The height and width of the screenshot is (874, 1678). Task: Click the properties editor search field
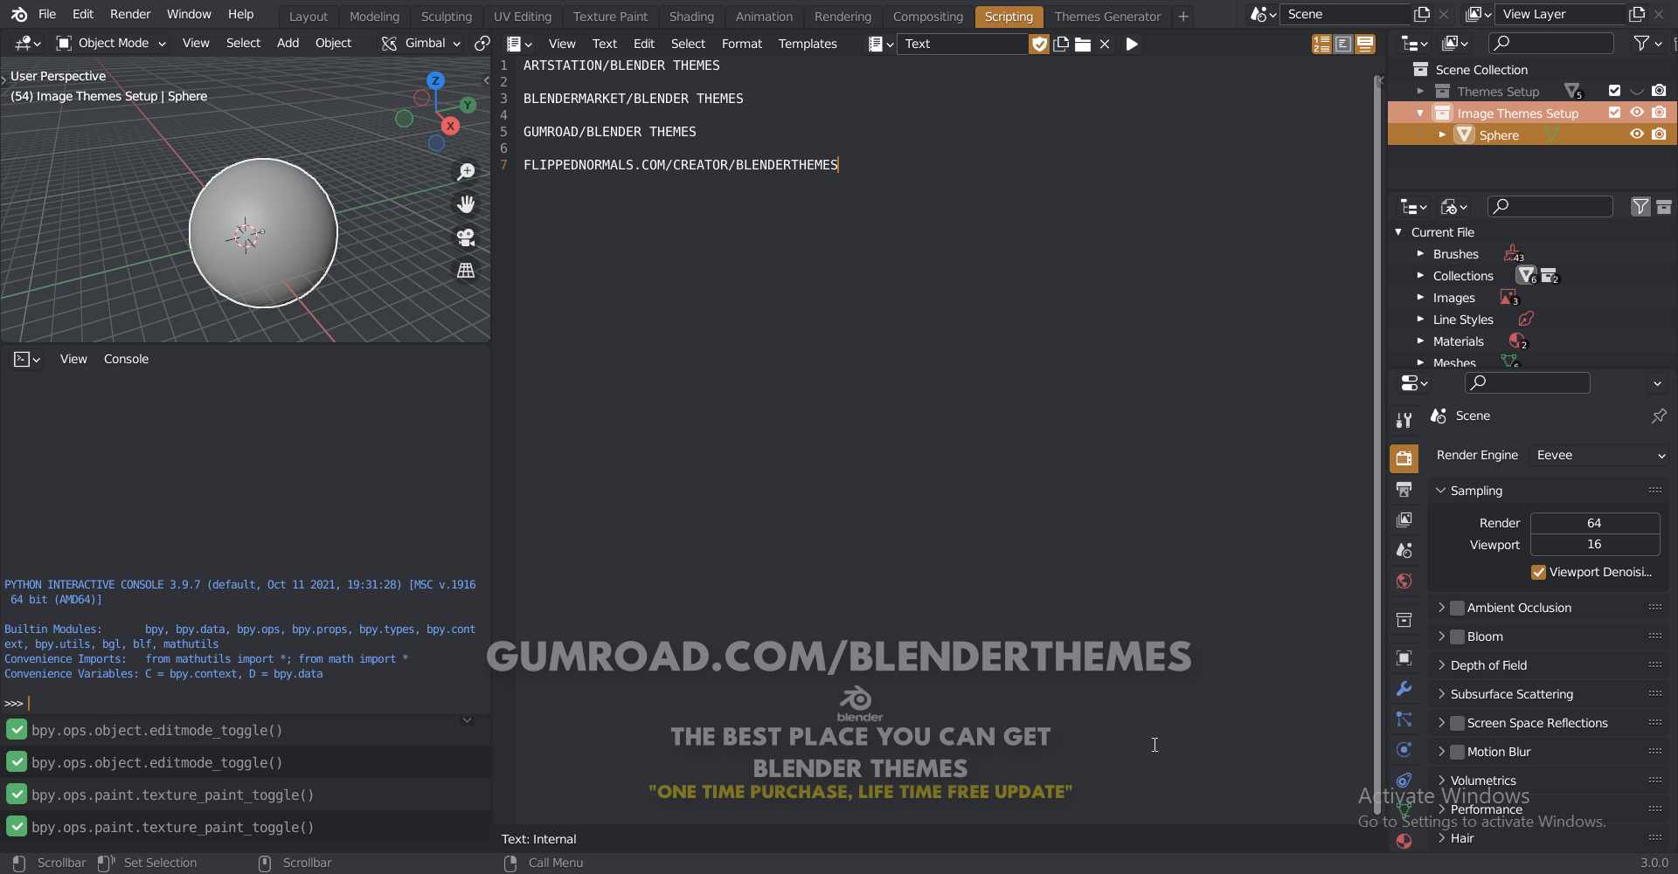click(x=1527, y=382)
